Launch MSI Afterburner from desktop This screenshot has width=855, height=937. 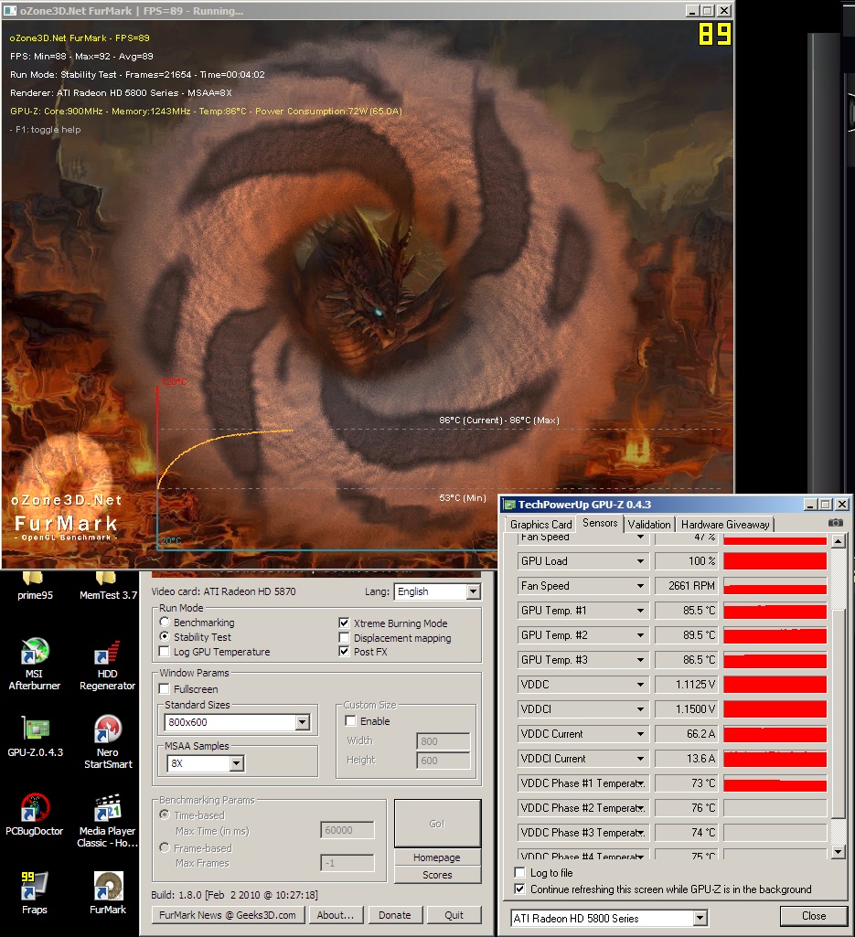[34, 664]
